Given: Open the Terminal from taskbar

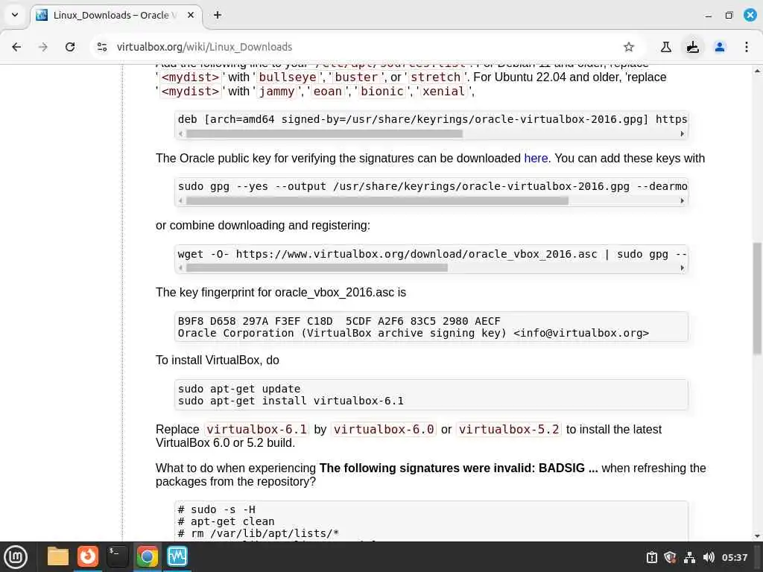Looking at the screenshot, I should [x=118, y=557].
